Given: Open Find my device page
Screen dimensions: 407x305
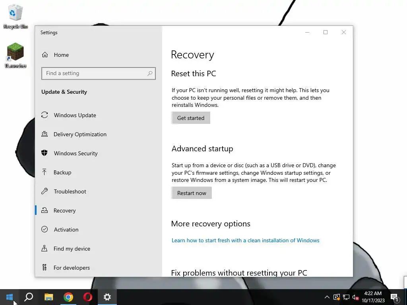Looking at the screenshot, I should pos(72,249).
